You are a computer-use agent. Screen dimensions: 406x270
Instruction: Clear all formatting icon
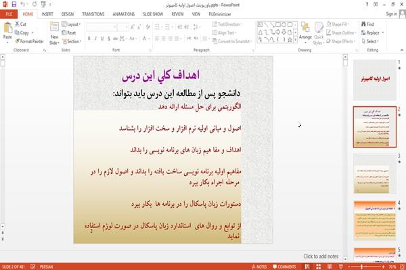click(148, 27)
